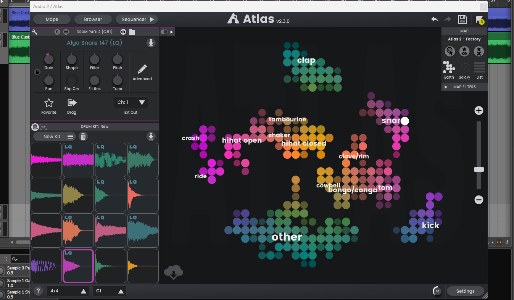
Task: Click the Pitch knob
Action: tap(118, 60)
